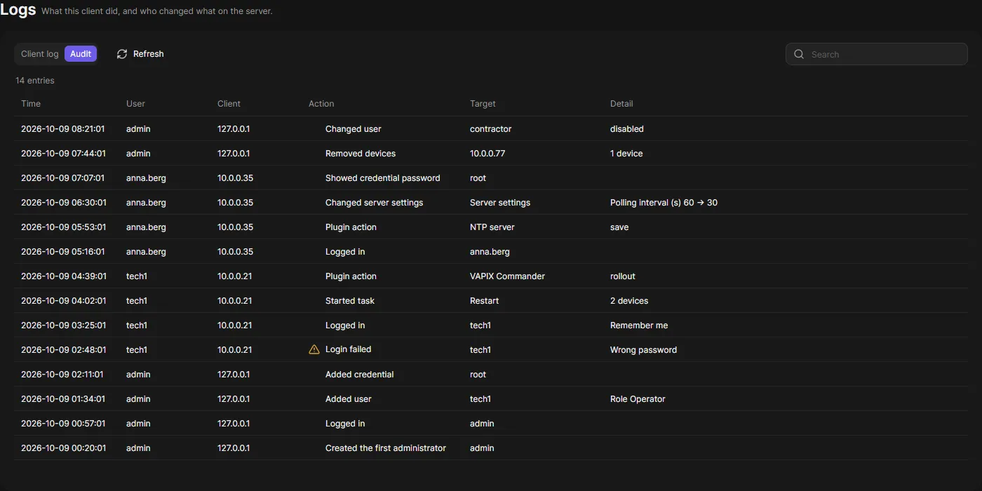
Task: Click the 'contractor' target cell
Action: pos(491,129)
